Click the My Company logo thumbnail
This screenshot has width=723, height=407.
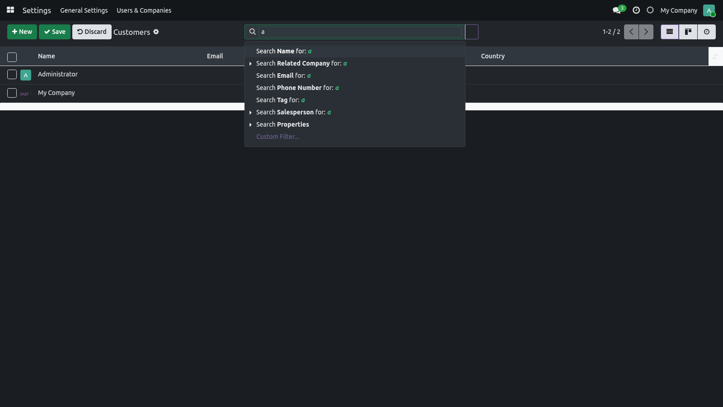(x=25, y=94)
